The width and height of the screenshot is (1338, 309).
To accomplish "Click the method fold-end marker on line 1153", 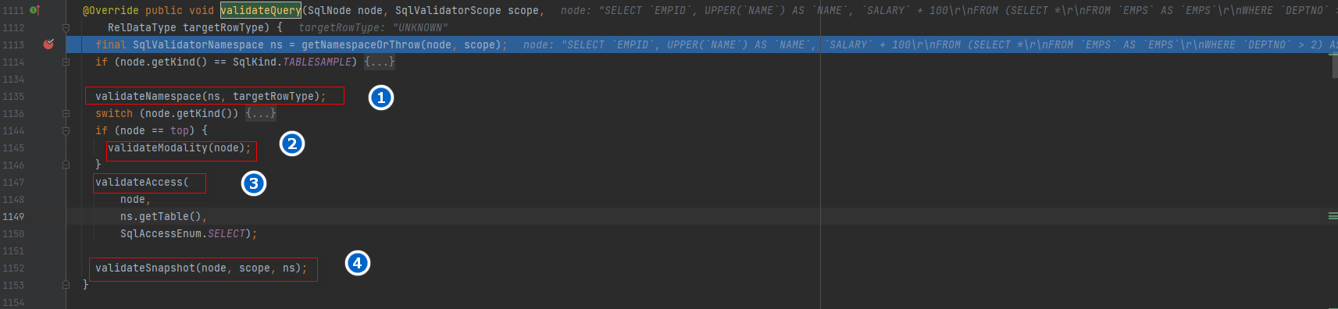I will pos(66,285).
